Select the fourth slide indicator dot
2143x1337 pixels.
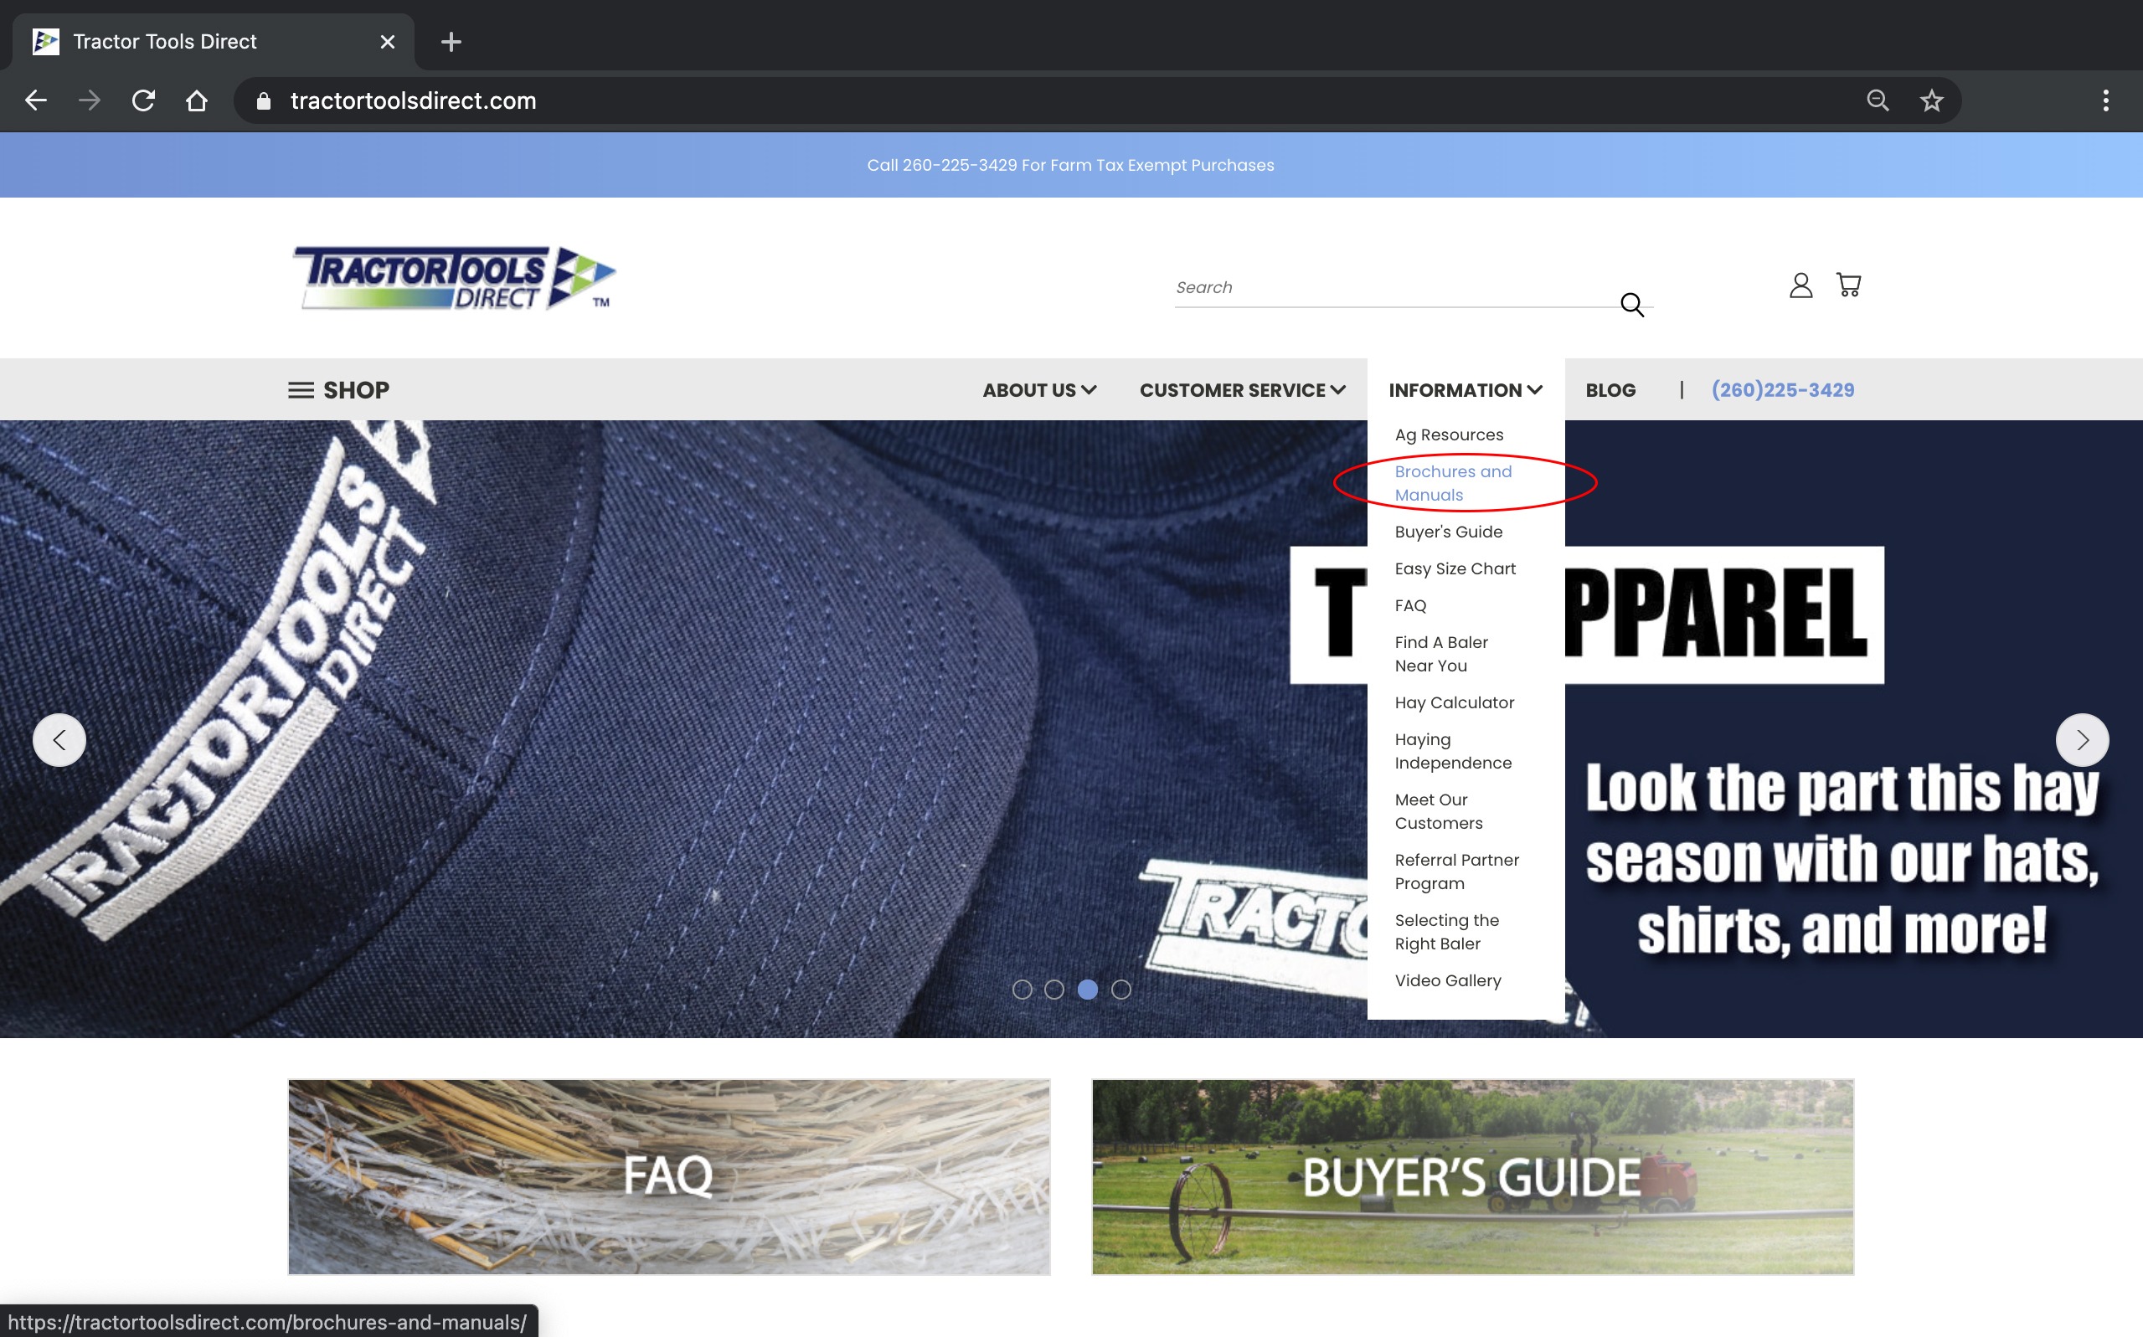pos(1121,990)
